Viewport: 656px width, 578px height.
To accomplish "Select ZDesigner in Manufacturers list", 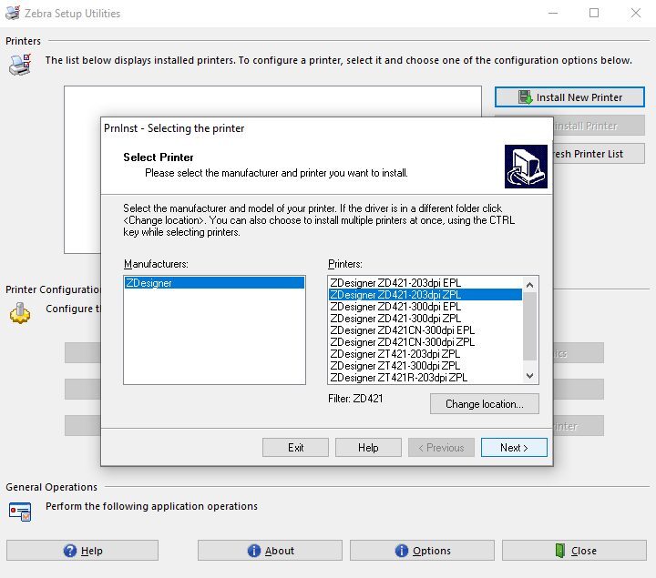I will 214,283.
